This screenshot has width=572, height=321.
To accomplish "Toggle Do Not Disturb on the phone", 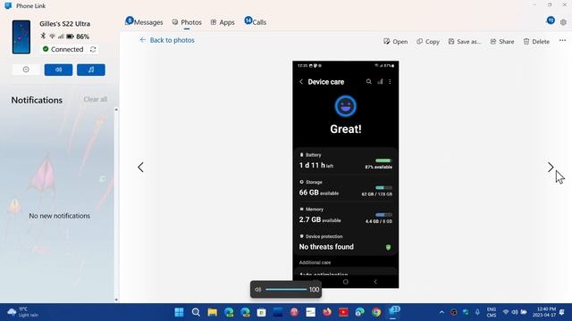I will coord(26,70).
